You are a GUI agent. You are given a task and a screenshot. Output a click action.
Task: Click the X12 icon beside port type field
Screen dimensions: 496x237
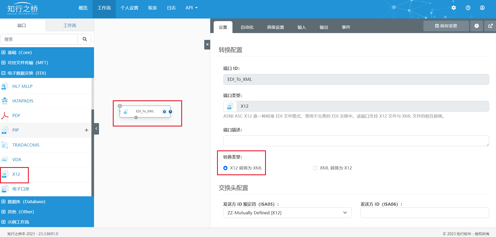point(230,106)
